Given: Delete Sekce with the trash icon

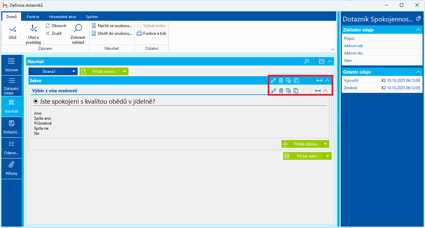Looking at the screenshot, I should [281, 81].
